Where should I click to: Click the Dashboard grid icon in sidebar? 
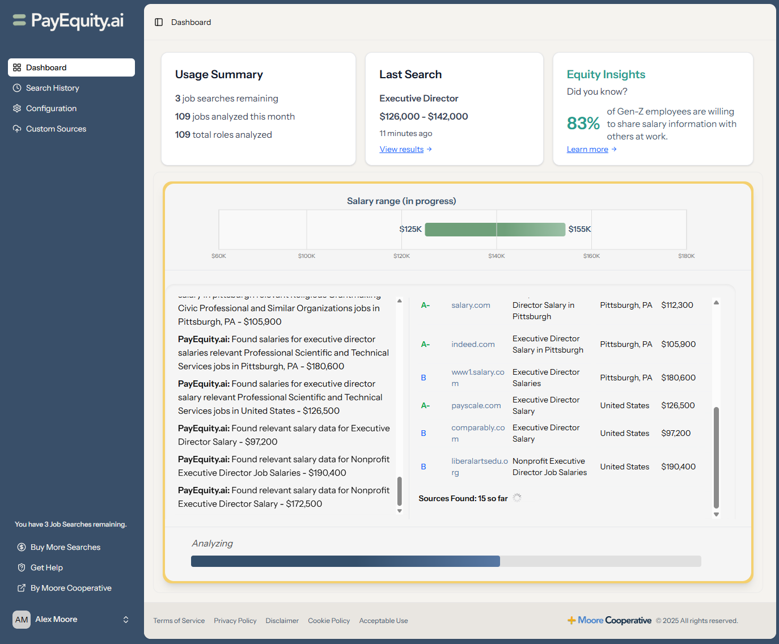17,67
